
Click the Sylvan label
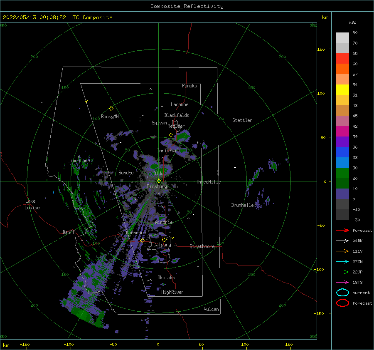click(159, 123)
